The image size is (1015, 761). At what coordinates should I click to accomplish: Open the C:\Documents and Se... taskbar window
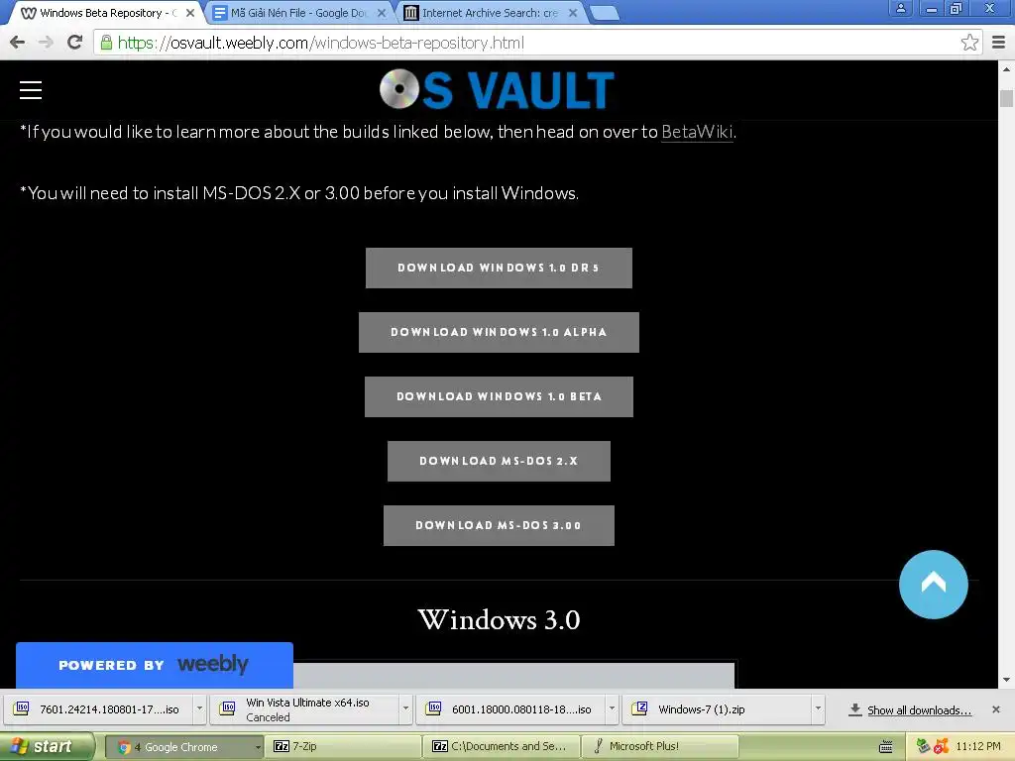click(503, 746)
